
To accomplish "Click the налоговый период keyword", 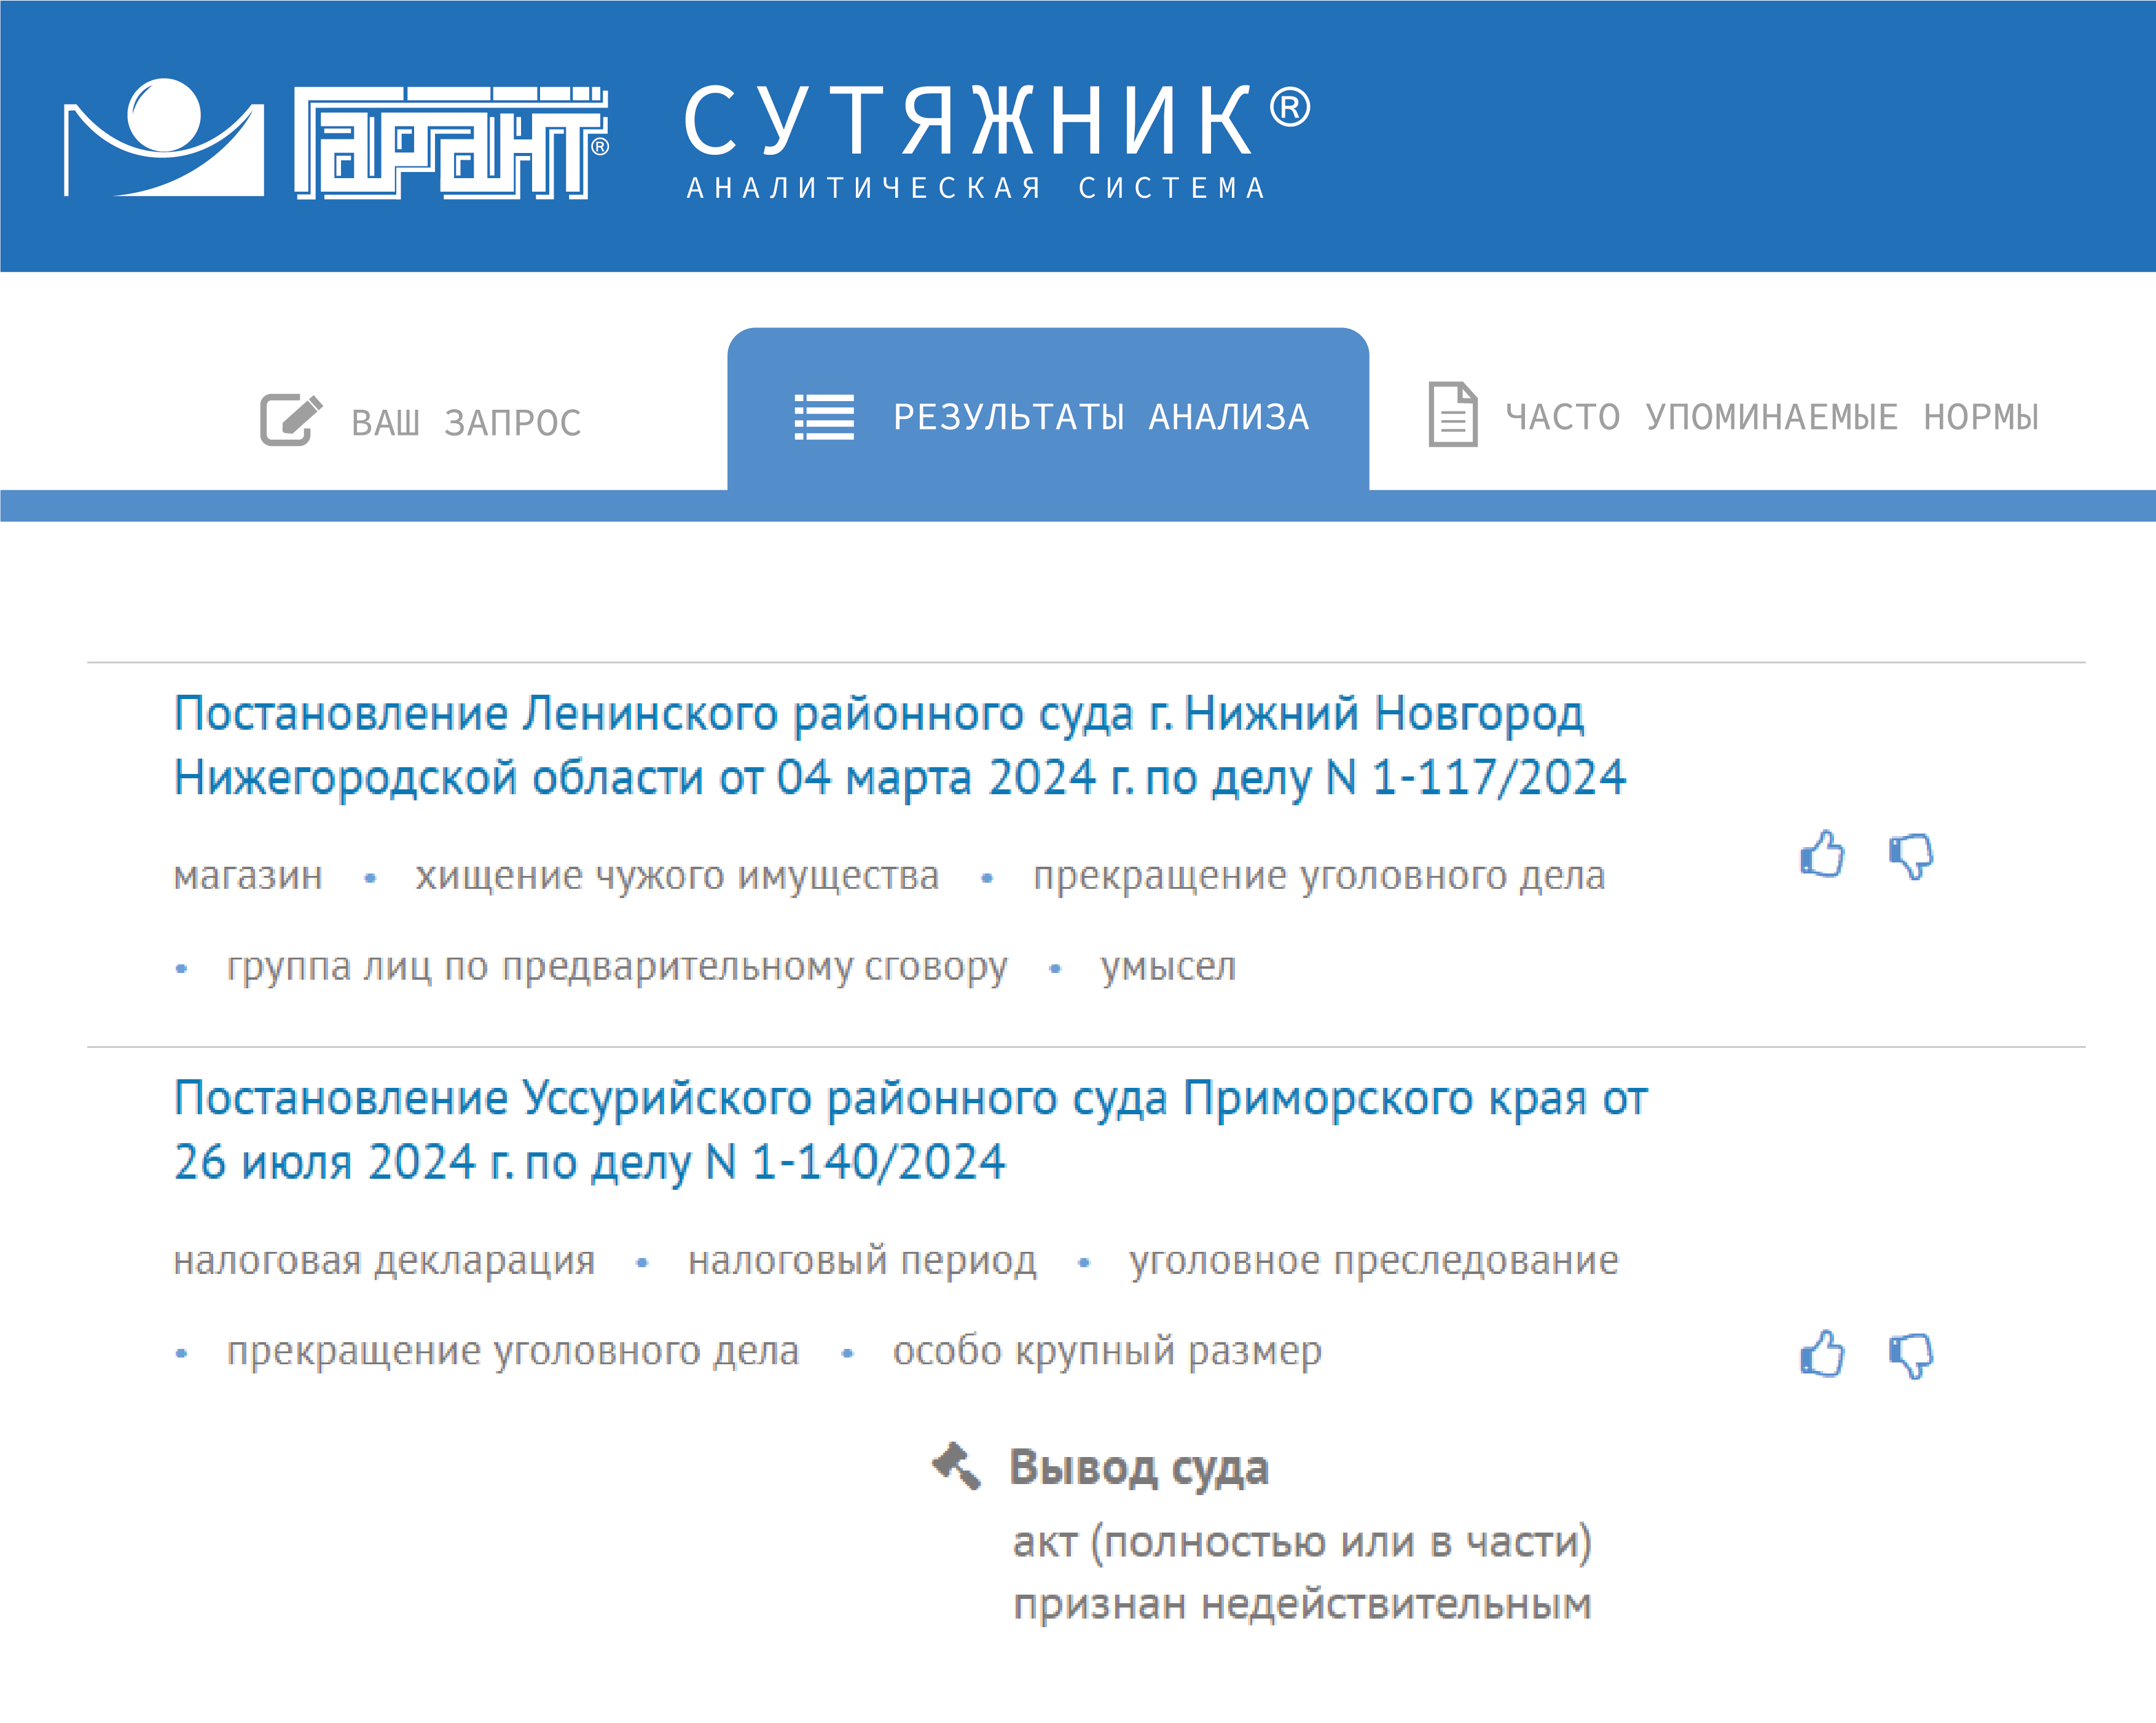I will click(863, 1261).
